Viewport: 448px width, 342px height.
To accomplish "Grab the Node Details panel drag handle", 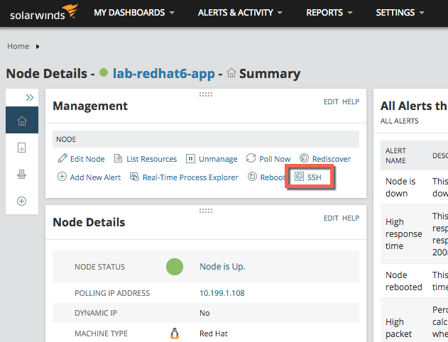I will click(206, 211).
